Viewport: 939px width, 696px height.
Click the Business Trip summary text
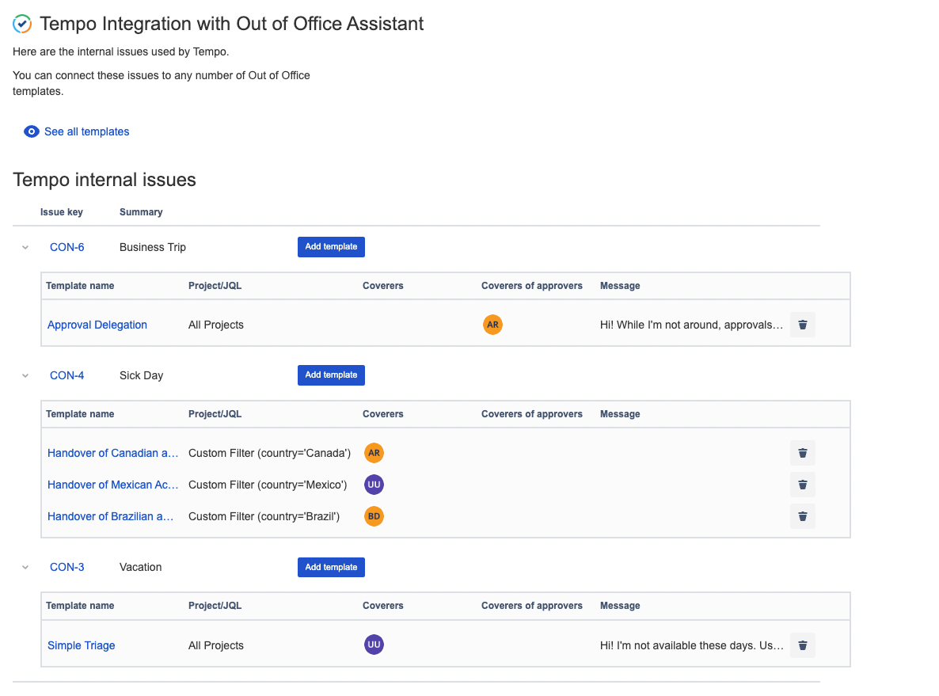153,247
